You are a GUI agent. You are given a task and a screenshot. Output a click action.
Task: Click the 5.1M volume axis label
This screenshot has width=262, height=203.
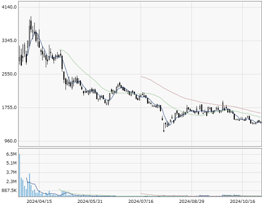pyautogui.click(x=12, y=163)
